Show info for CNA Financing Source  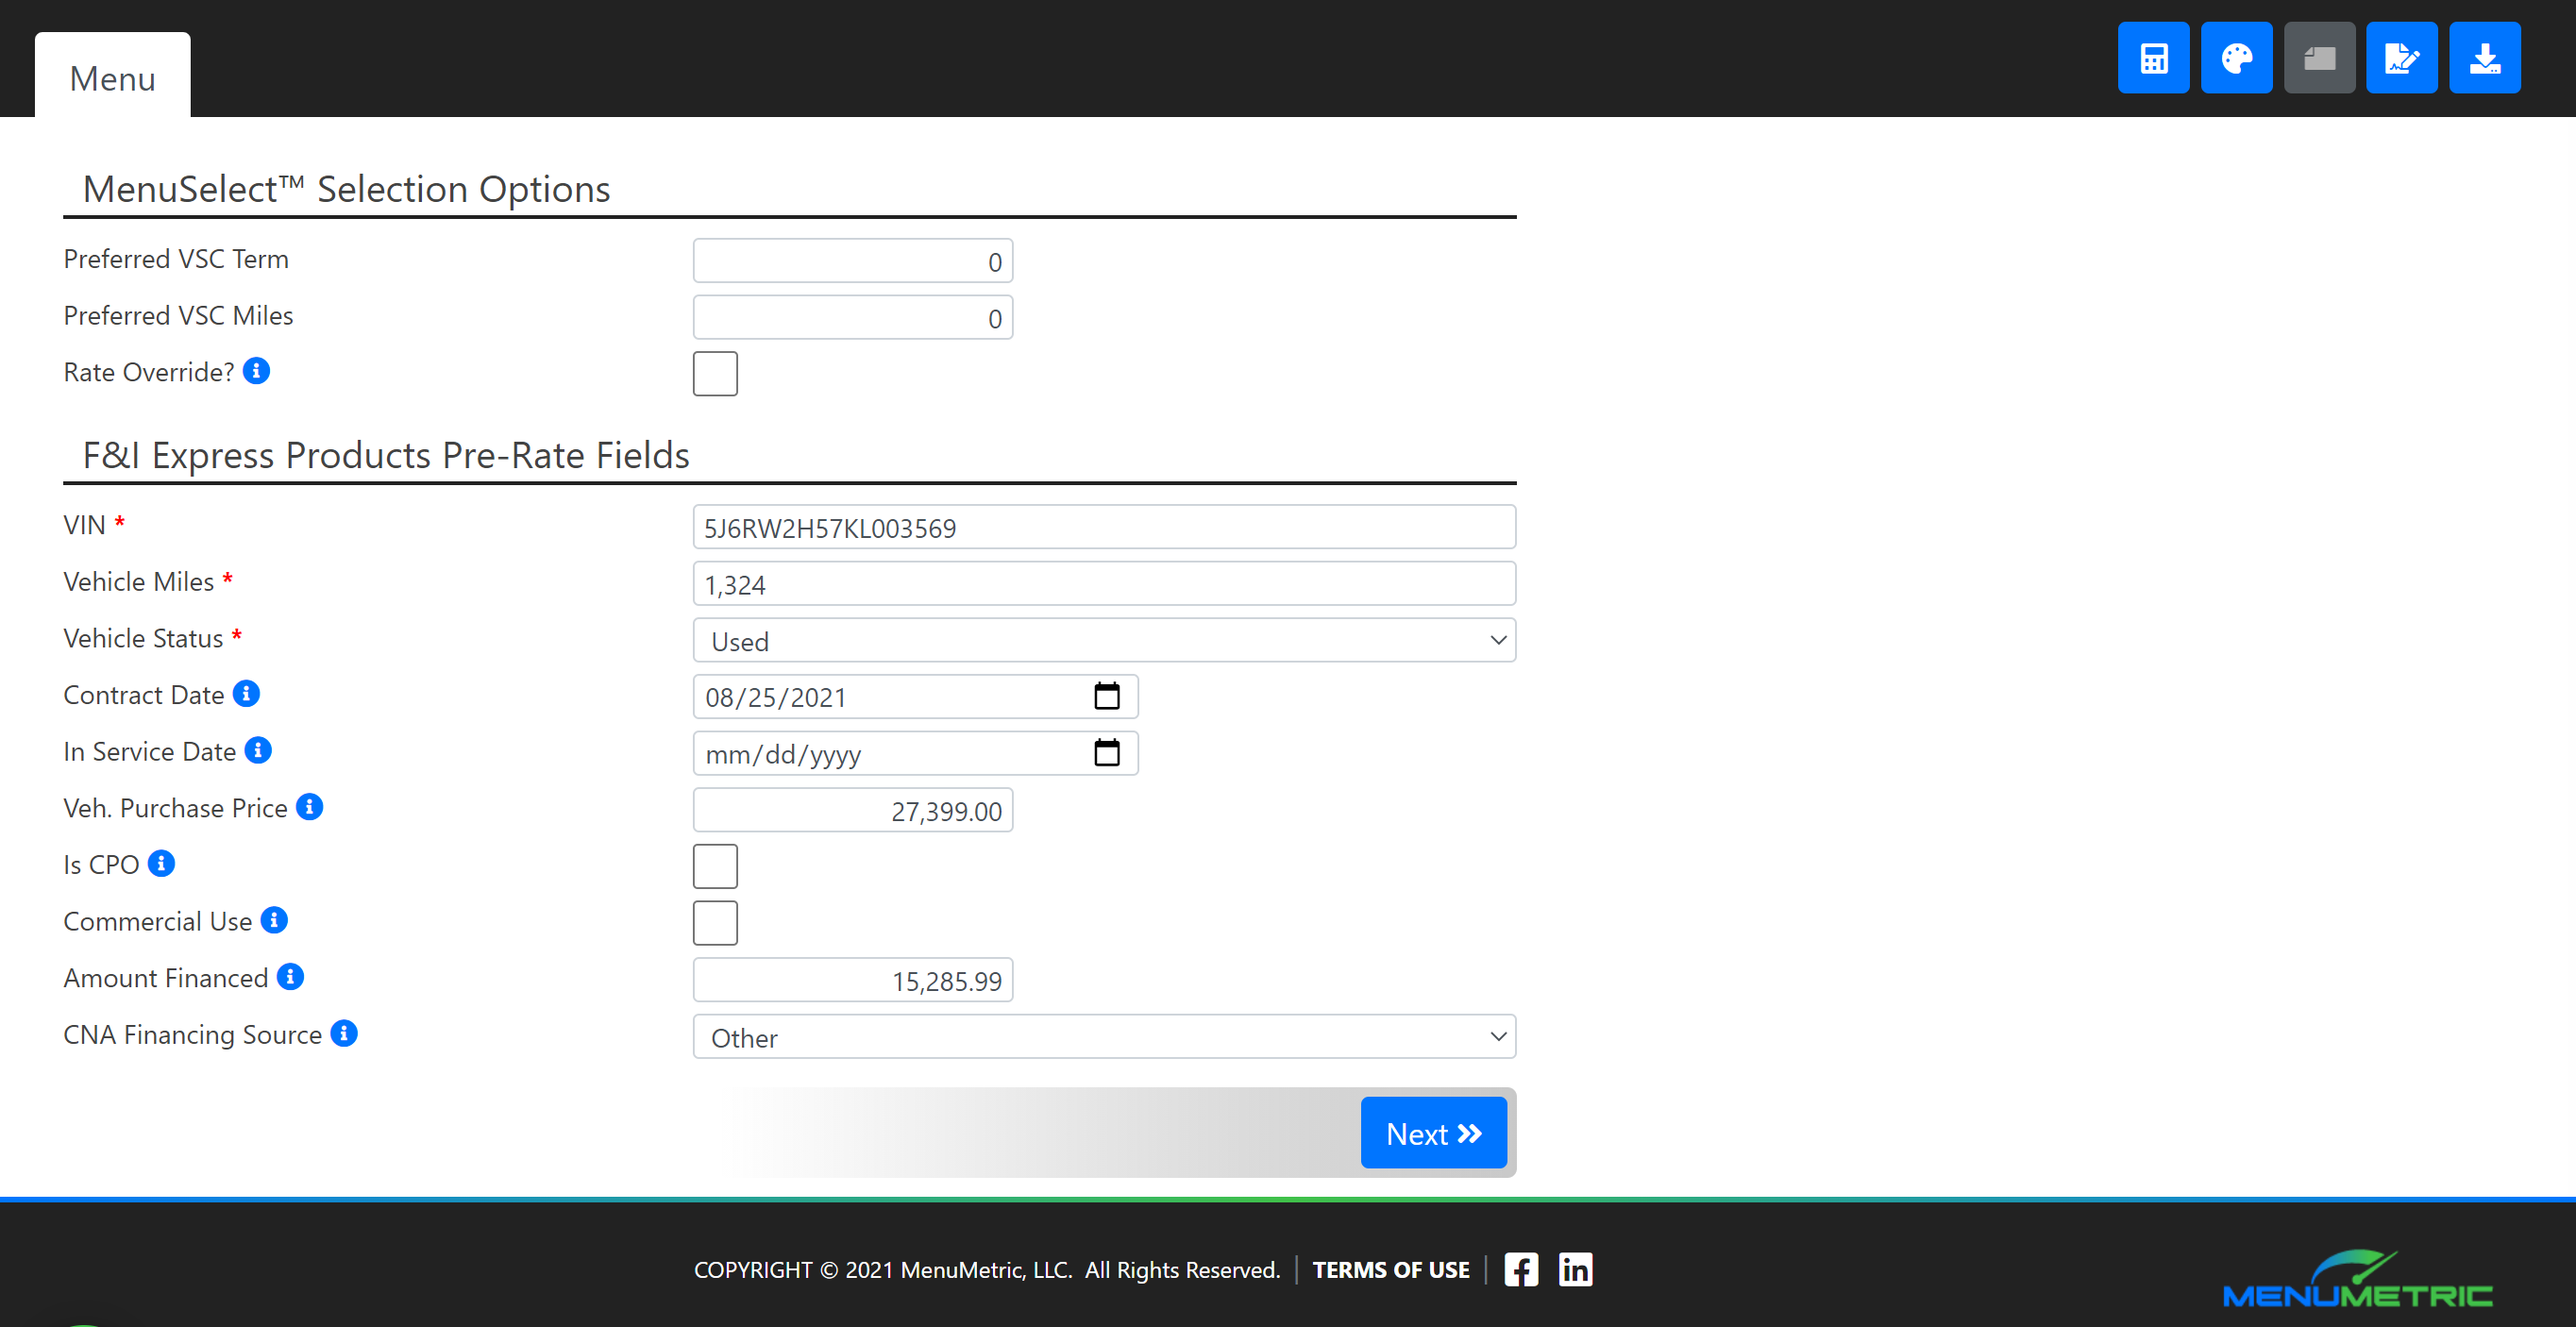344,1033
